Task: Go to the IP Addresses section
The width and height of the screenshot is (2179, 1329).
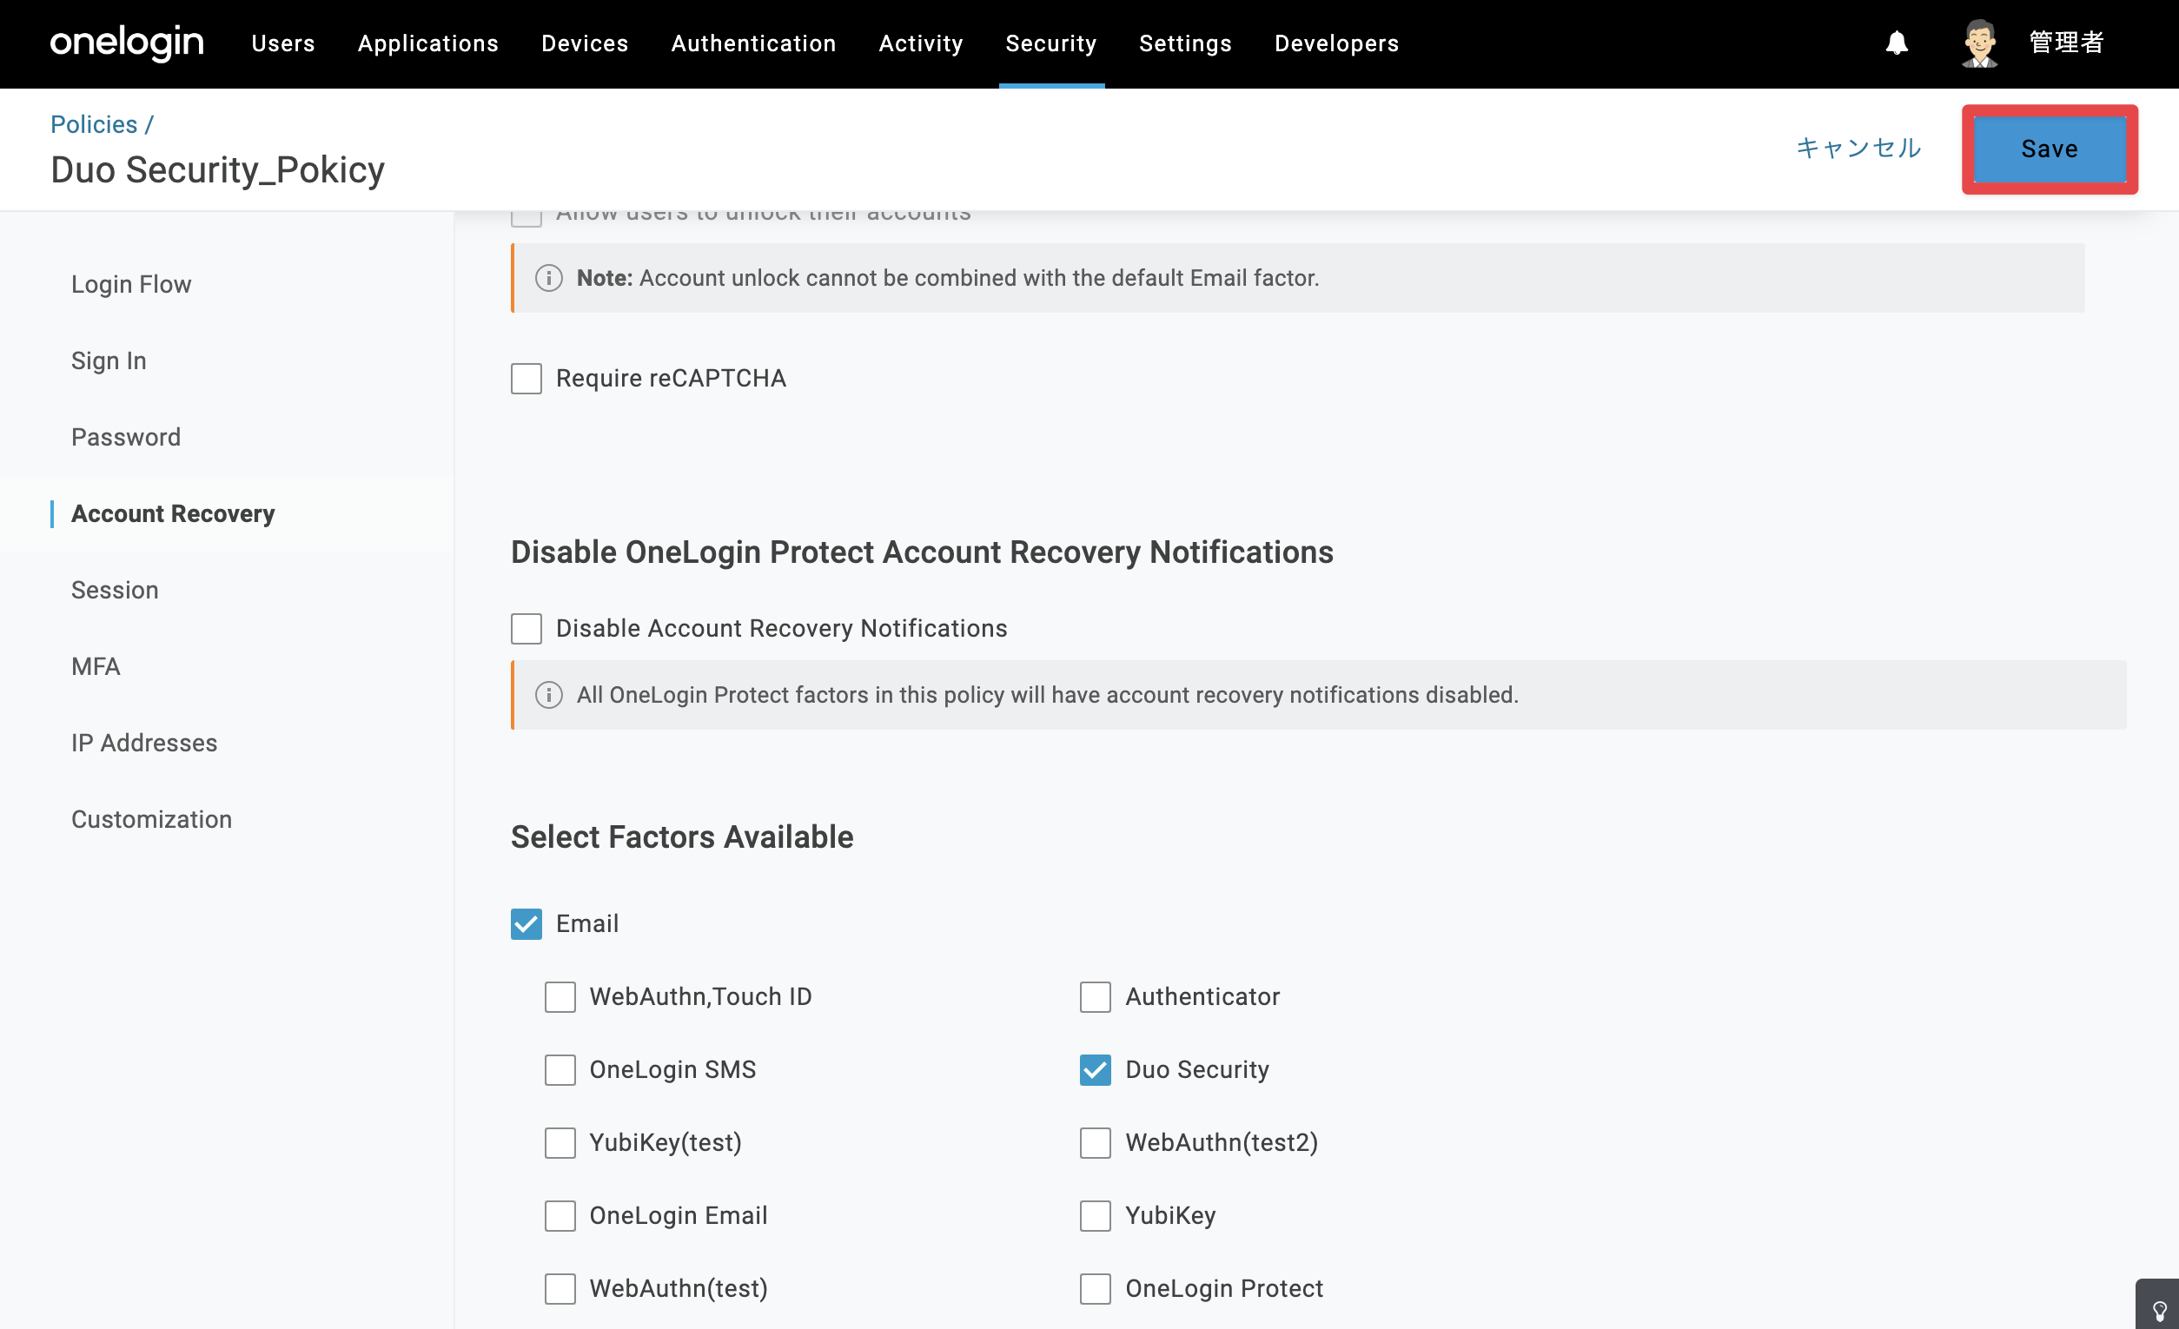Action: 144,744
